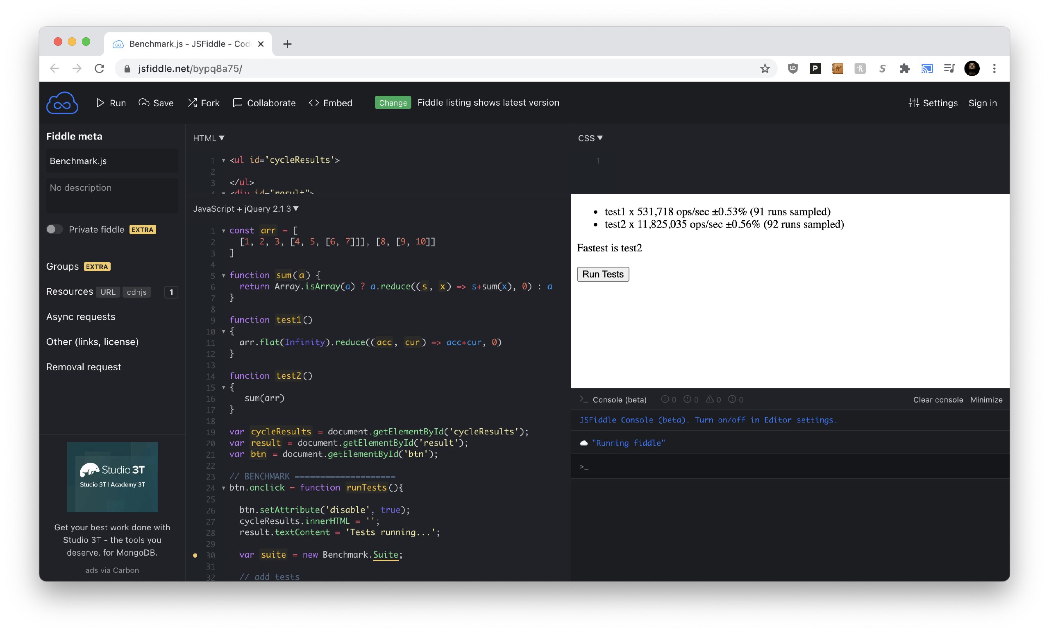Open the HTML panel dropdown
1049x633 pixels.
209,138
